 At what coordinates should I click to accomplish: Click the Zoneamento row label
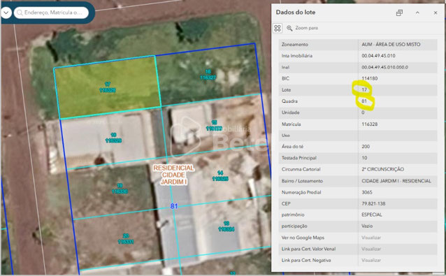(x=295, y=44)
